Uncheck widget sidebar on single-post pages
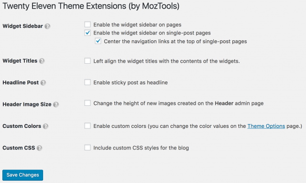306x183 pixels. click(87, 33)
